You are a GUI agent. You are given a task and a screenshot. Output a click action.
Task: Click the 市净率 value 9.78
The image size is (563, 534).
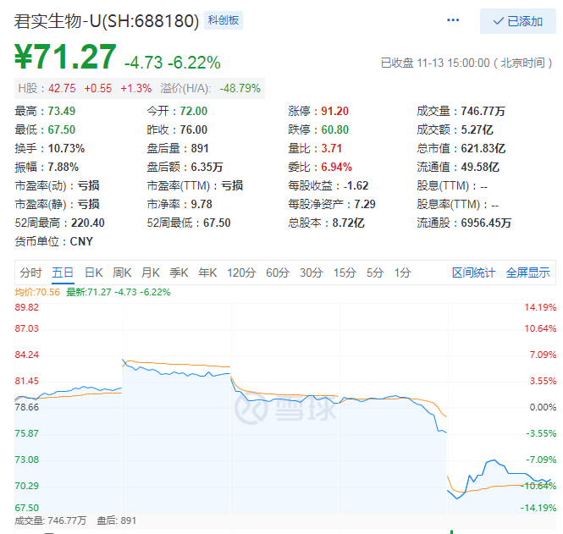(201, 205)
